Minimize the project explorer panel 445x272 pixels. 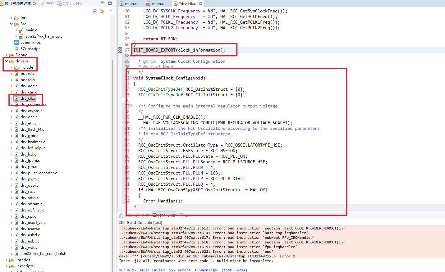(x=103, y=3)
